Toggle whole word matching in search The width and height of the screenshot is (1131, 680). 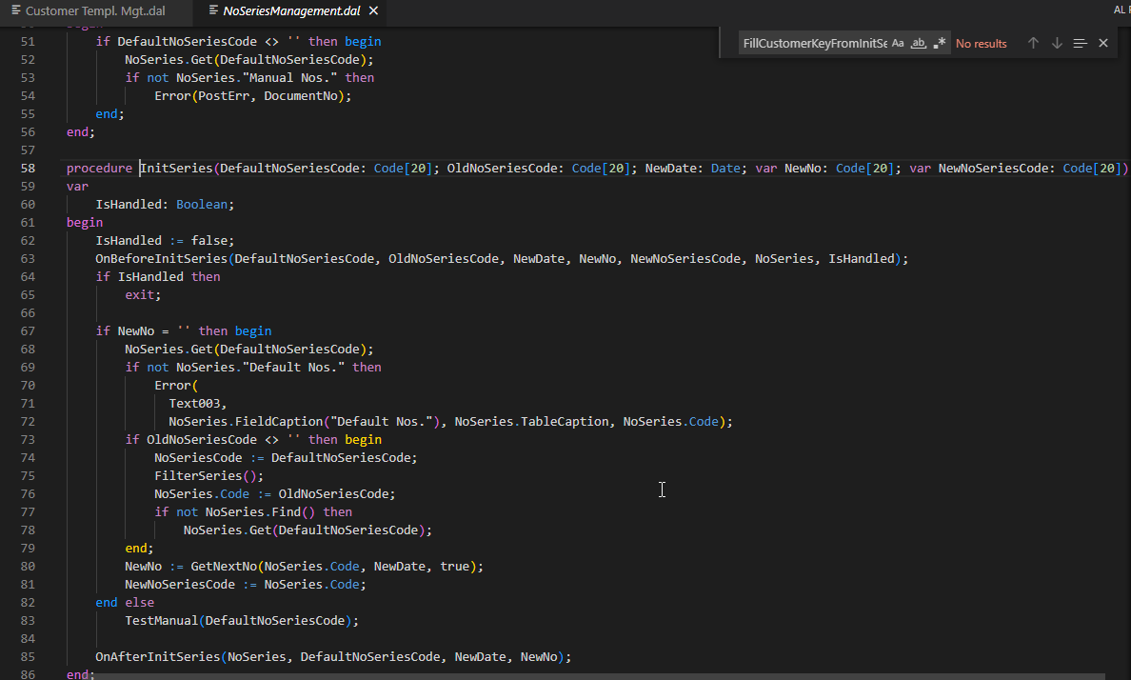[919, 43]
